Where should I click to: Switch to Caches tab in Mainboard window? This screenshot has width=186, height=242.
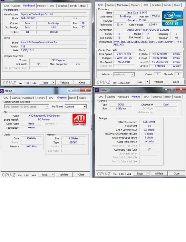click(x=16, y=6)
